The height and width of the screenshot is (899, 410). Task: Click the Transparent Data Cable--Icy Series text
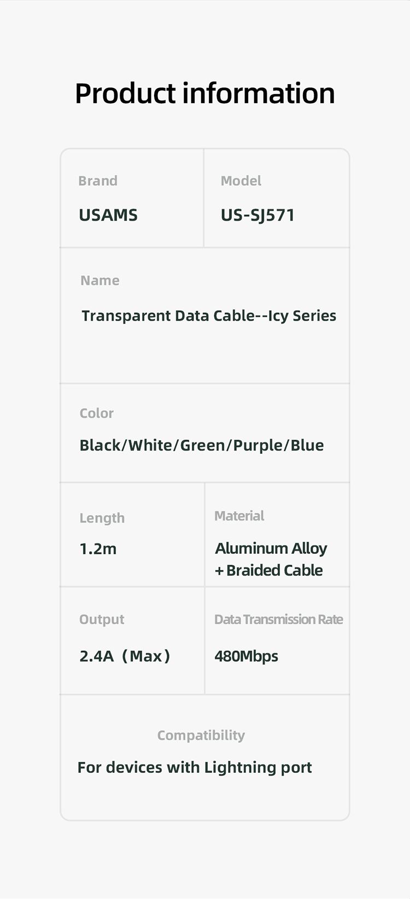click(x=209, y=316)
